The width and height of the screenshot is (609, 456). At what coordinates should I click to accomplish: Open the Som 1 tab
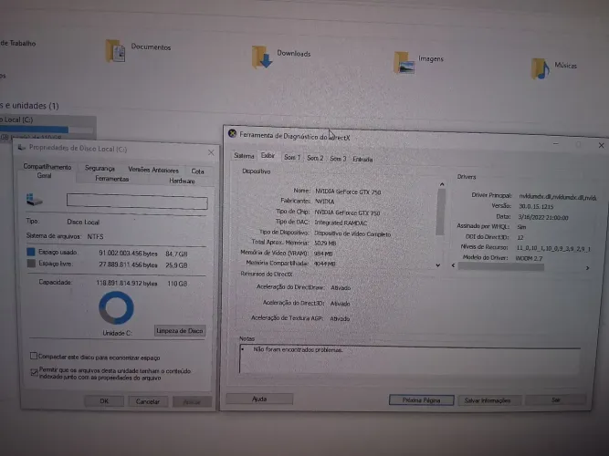tap(292, 157)
